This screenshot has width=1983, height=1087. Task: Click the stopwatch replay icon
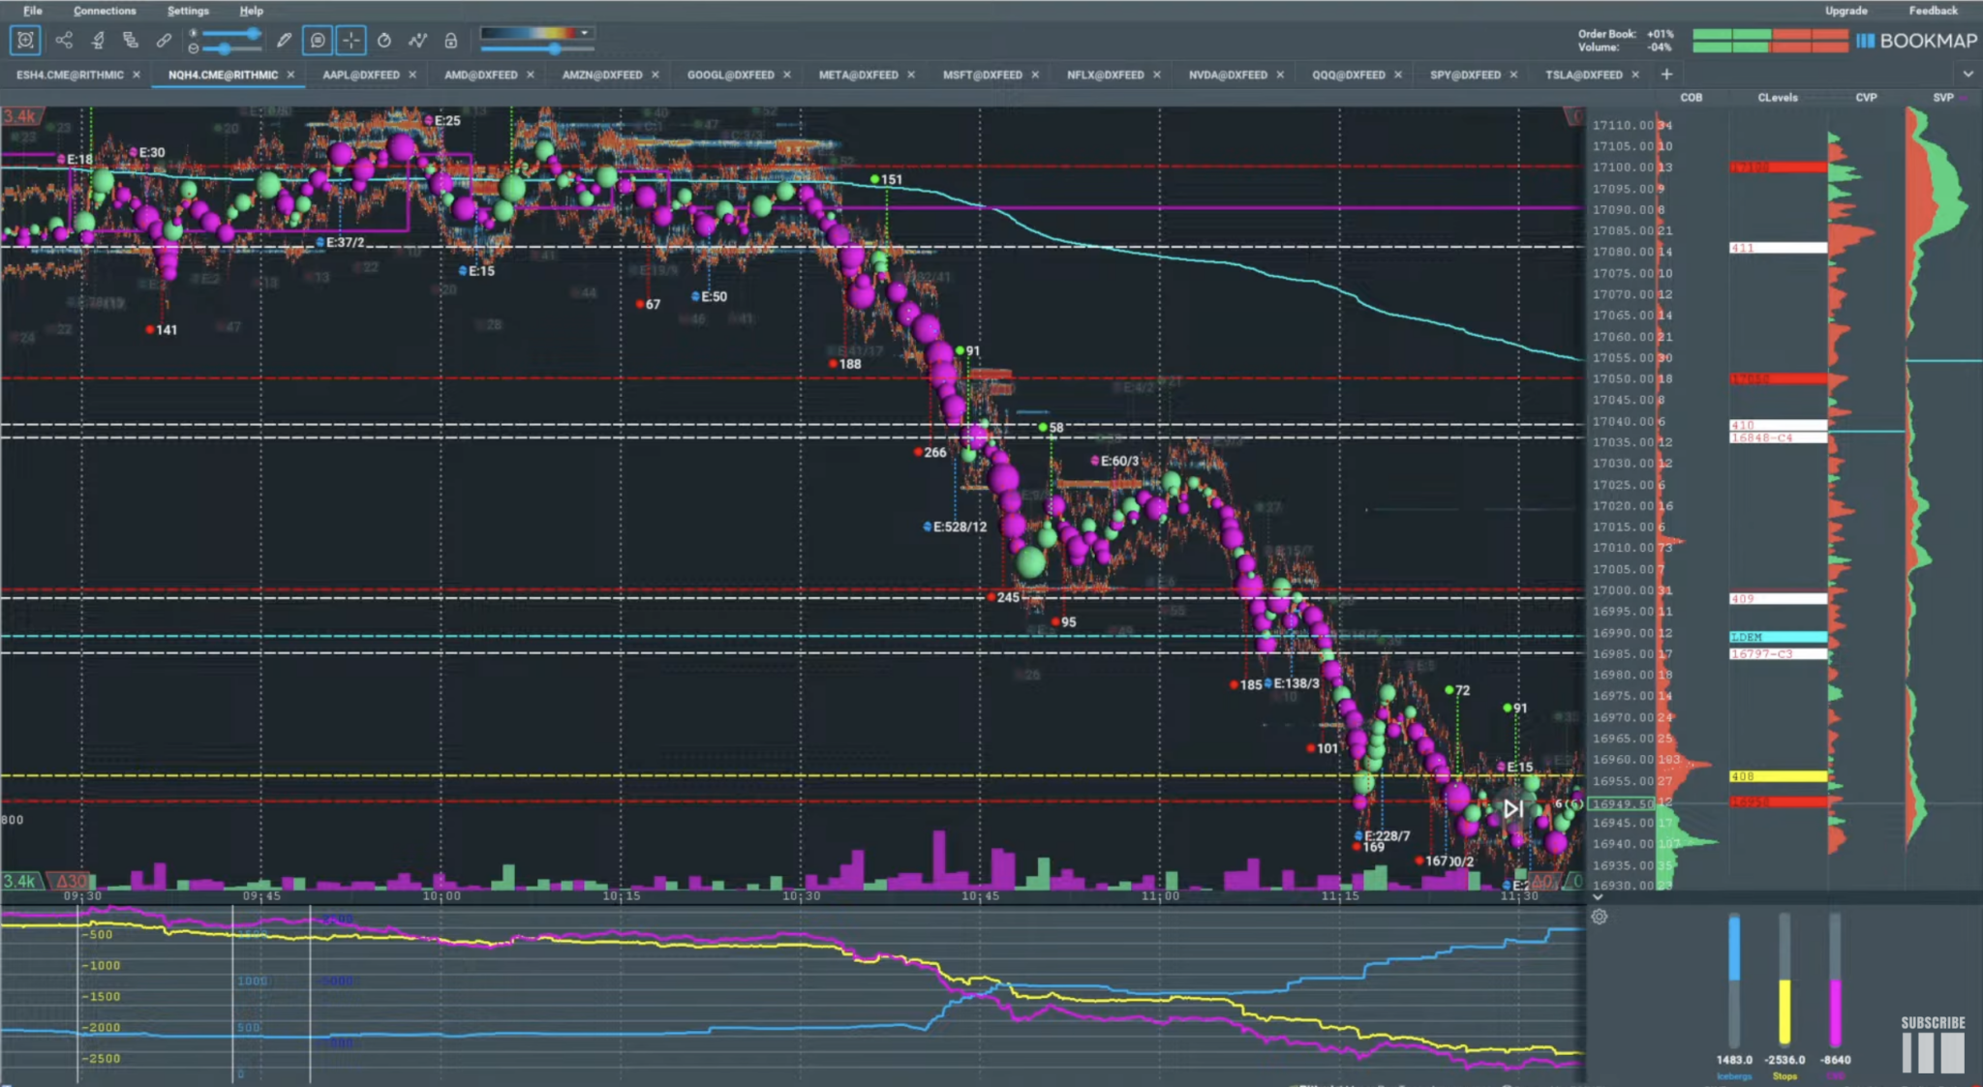[384, 41]
